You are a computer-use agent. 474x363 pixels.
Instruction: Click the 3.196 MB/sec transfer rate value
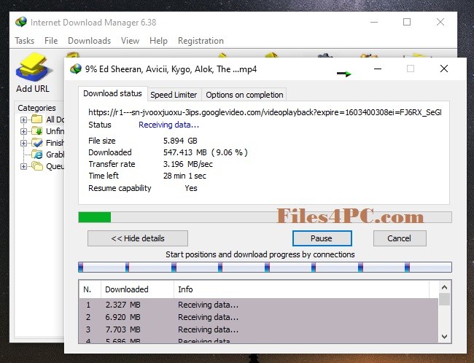187,164
